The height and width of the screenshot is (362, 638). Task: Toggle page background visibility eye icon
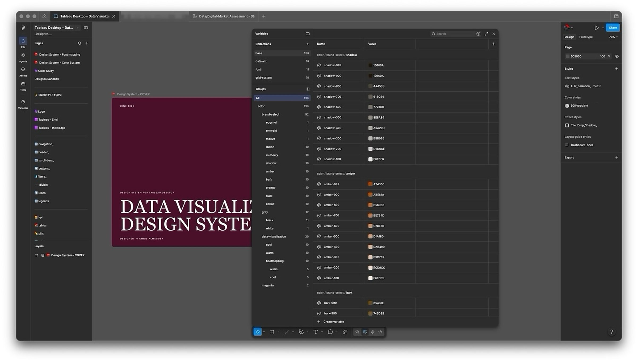617,56
